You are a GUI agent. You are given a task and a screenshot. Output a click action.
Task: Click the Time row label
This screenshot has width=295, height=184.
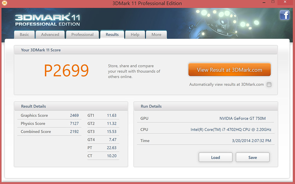(x=145, y=141)
